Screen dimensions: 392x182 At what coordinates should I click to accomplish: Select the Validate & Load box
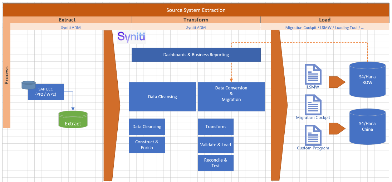[x=215, y=145]
